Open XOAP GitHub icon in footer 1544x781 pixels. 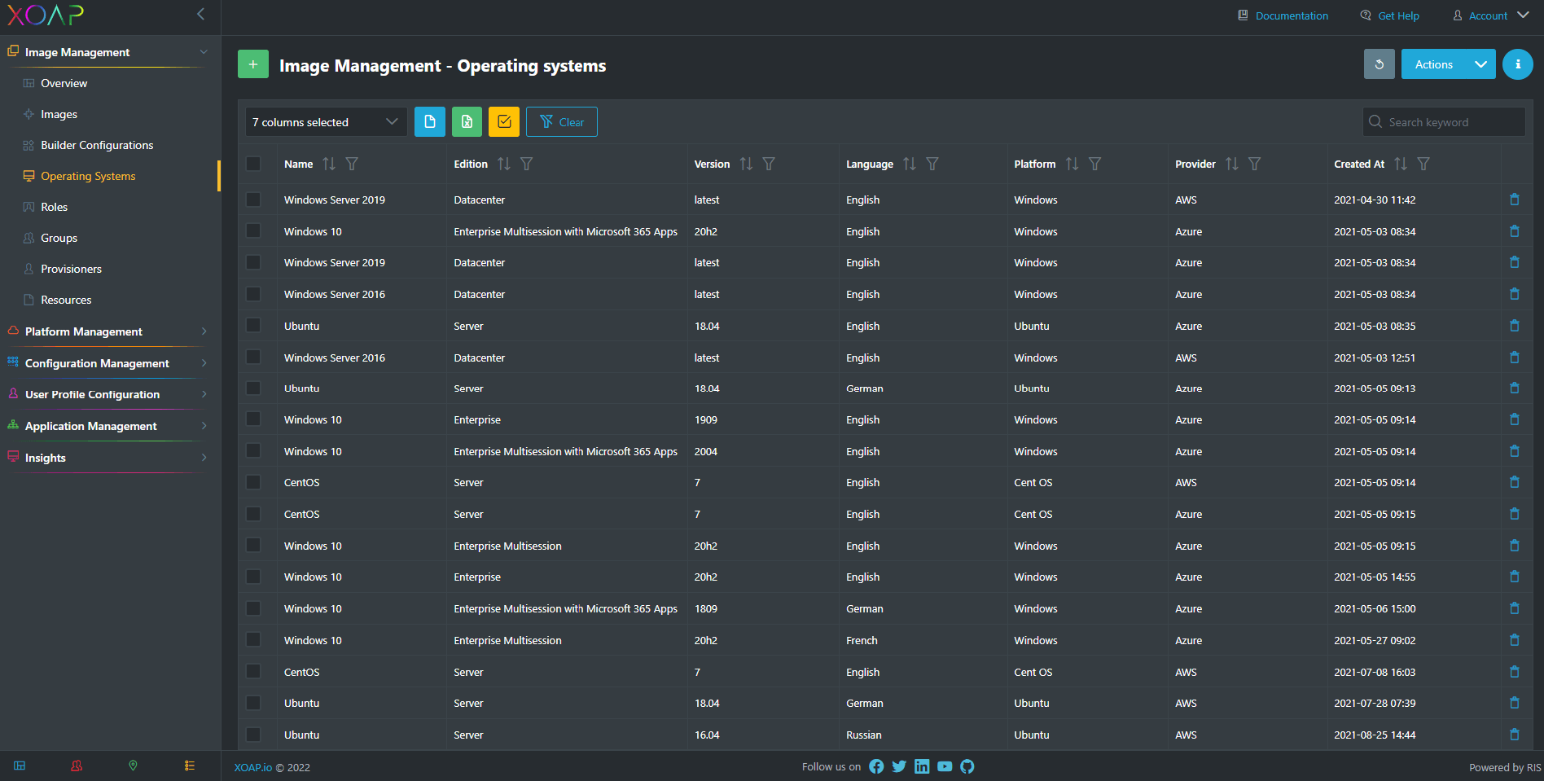pos(967,766)
